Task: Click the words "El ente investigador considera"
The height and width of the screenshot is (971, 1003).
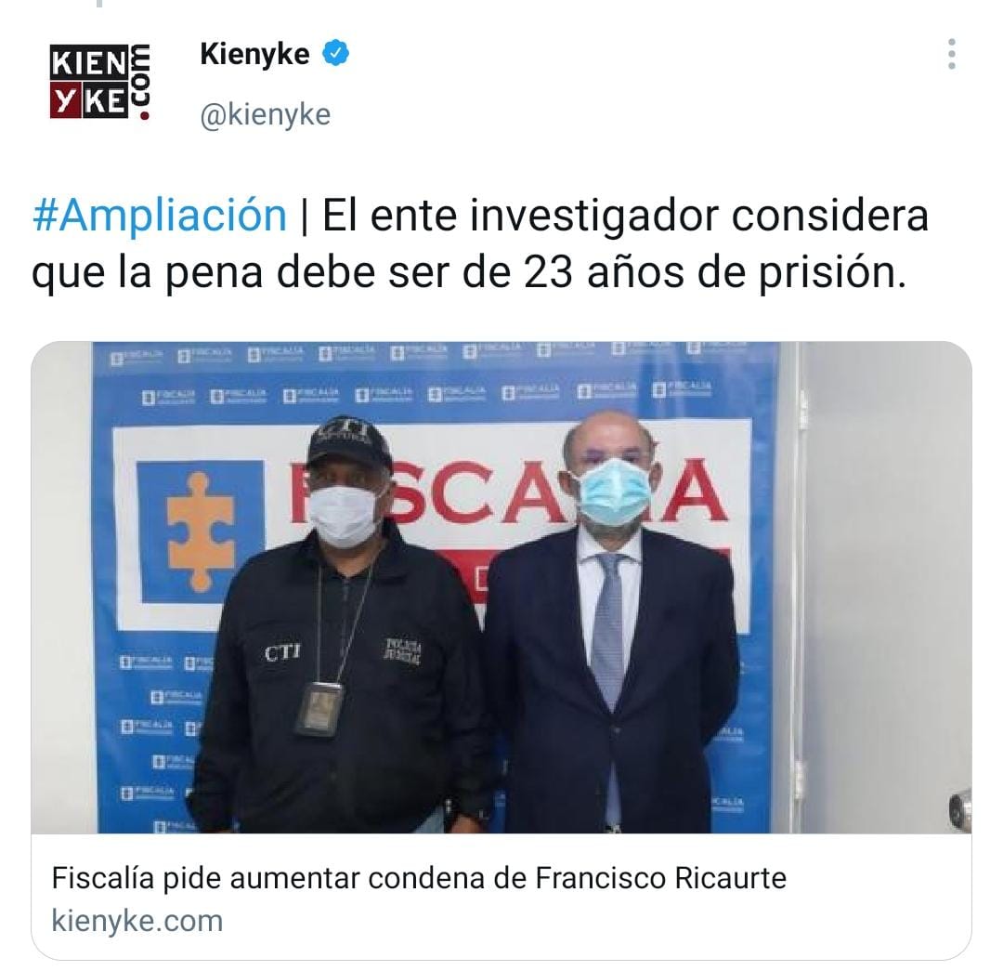Action: pos(626,215)
